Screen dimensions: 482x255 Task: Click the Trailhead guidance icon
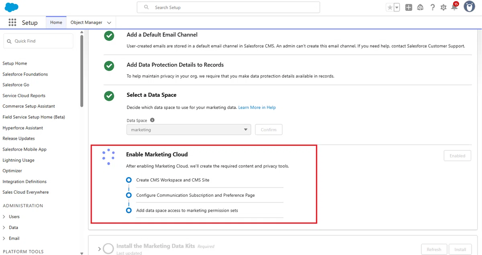(420, 7)
